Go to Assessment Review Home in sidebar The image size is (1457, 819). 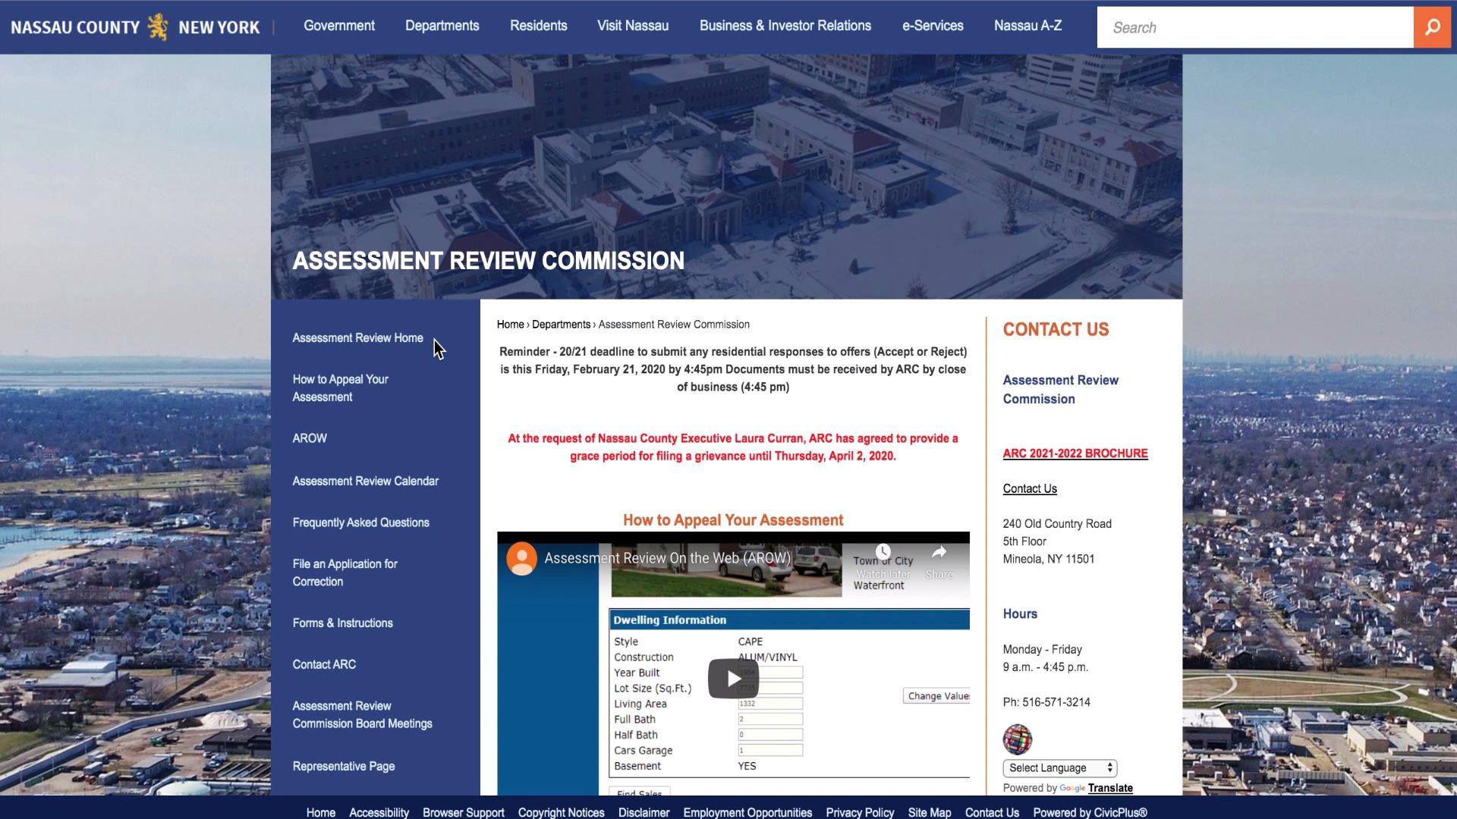(x=358, y=338)
